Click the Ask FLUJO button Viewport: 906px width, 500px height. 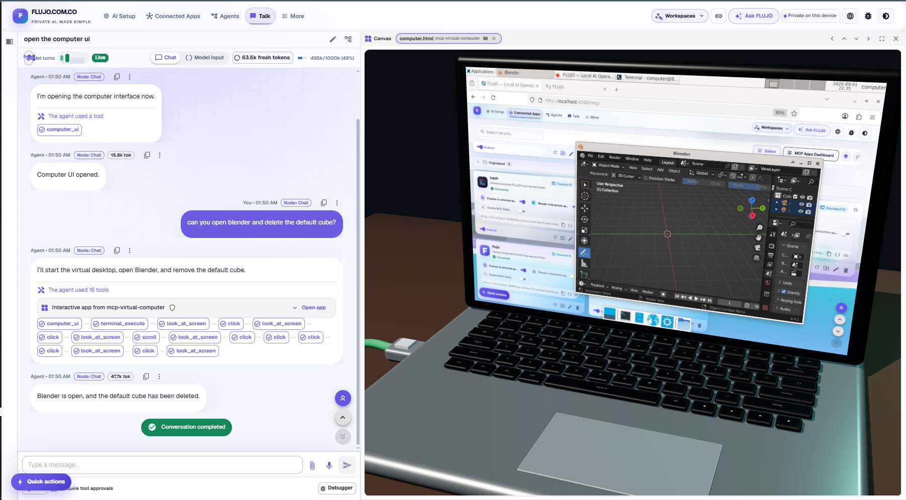coord(754,16)
